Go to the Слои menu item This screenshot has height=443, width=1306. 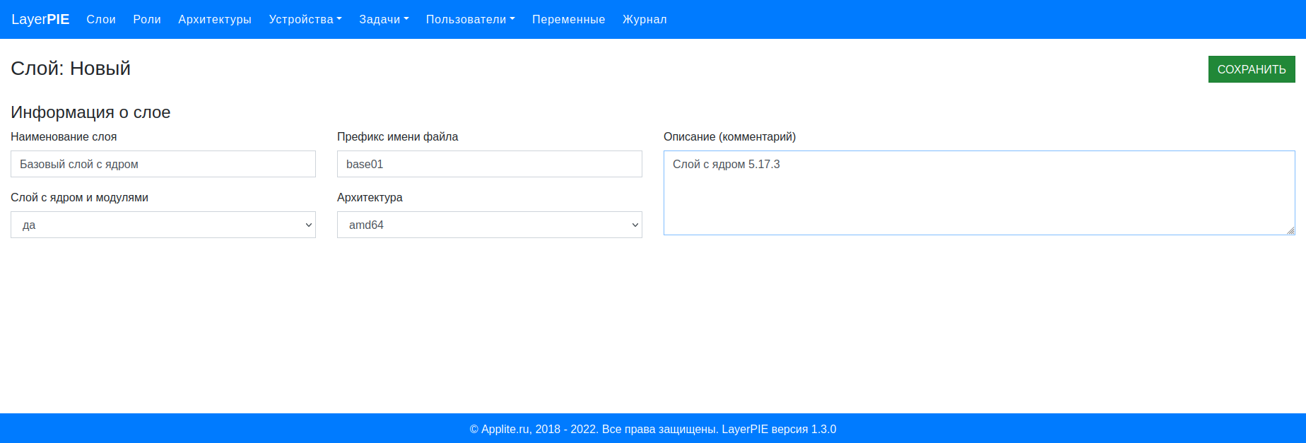coord(101,19)
